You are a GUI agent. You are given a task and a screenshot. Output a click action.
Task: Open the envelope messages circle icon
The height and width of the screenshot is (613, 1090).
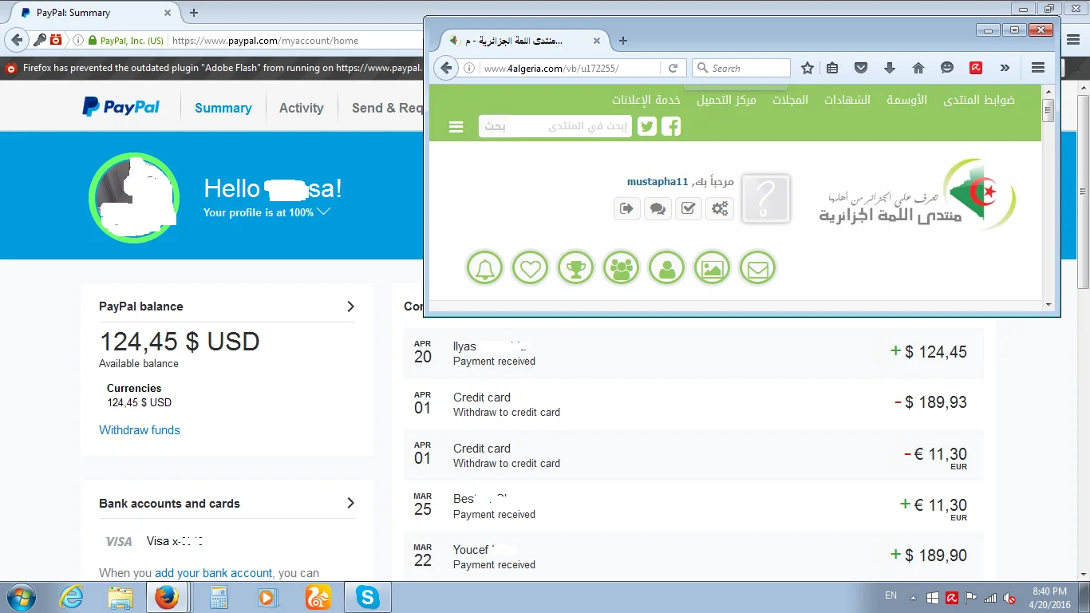pos(757,267)
